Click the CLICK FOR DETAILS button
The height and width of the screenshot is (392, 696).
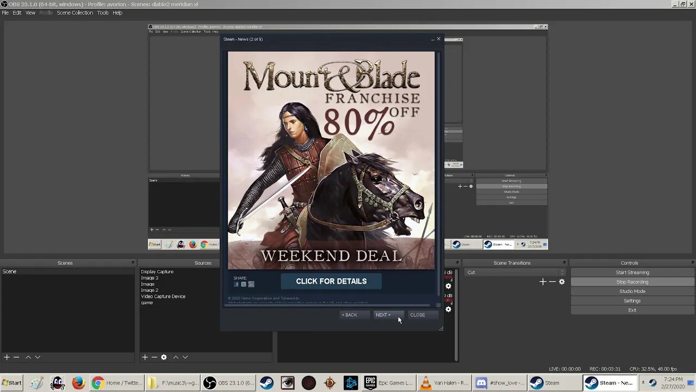point(331,281)
